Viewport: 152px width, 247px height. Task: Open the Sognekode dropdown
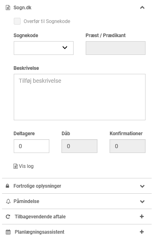[44, 48]
